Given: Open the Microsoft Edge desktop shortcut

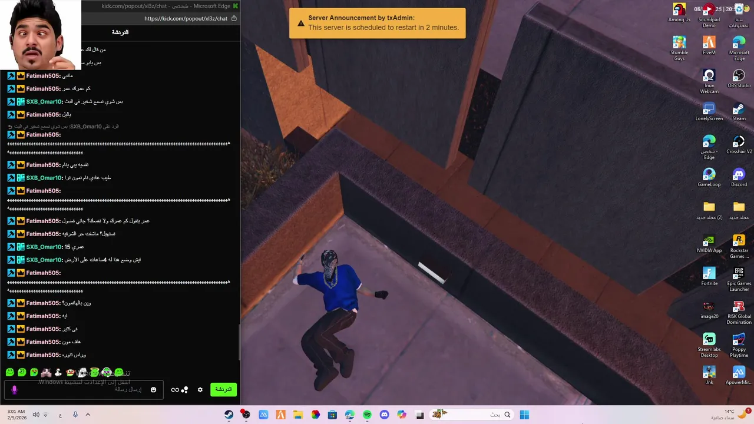Looking at the screenshot, I should [739, 49].
